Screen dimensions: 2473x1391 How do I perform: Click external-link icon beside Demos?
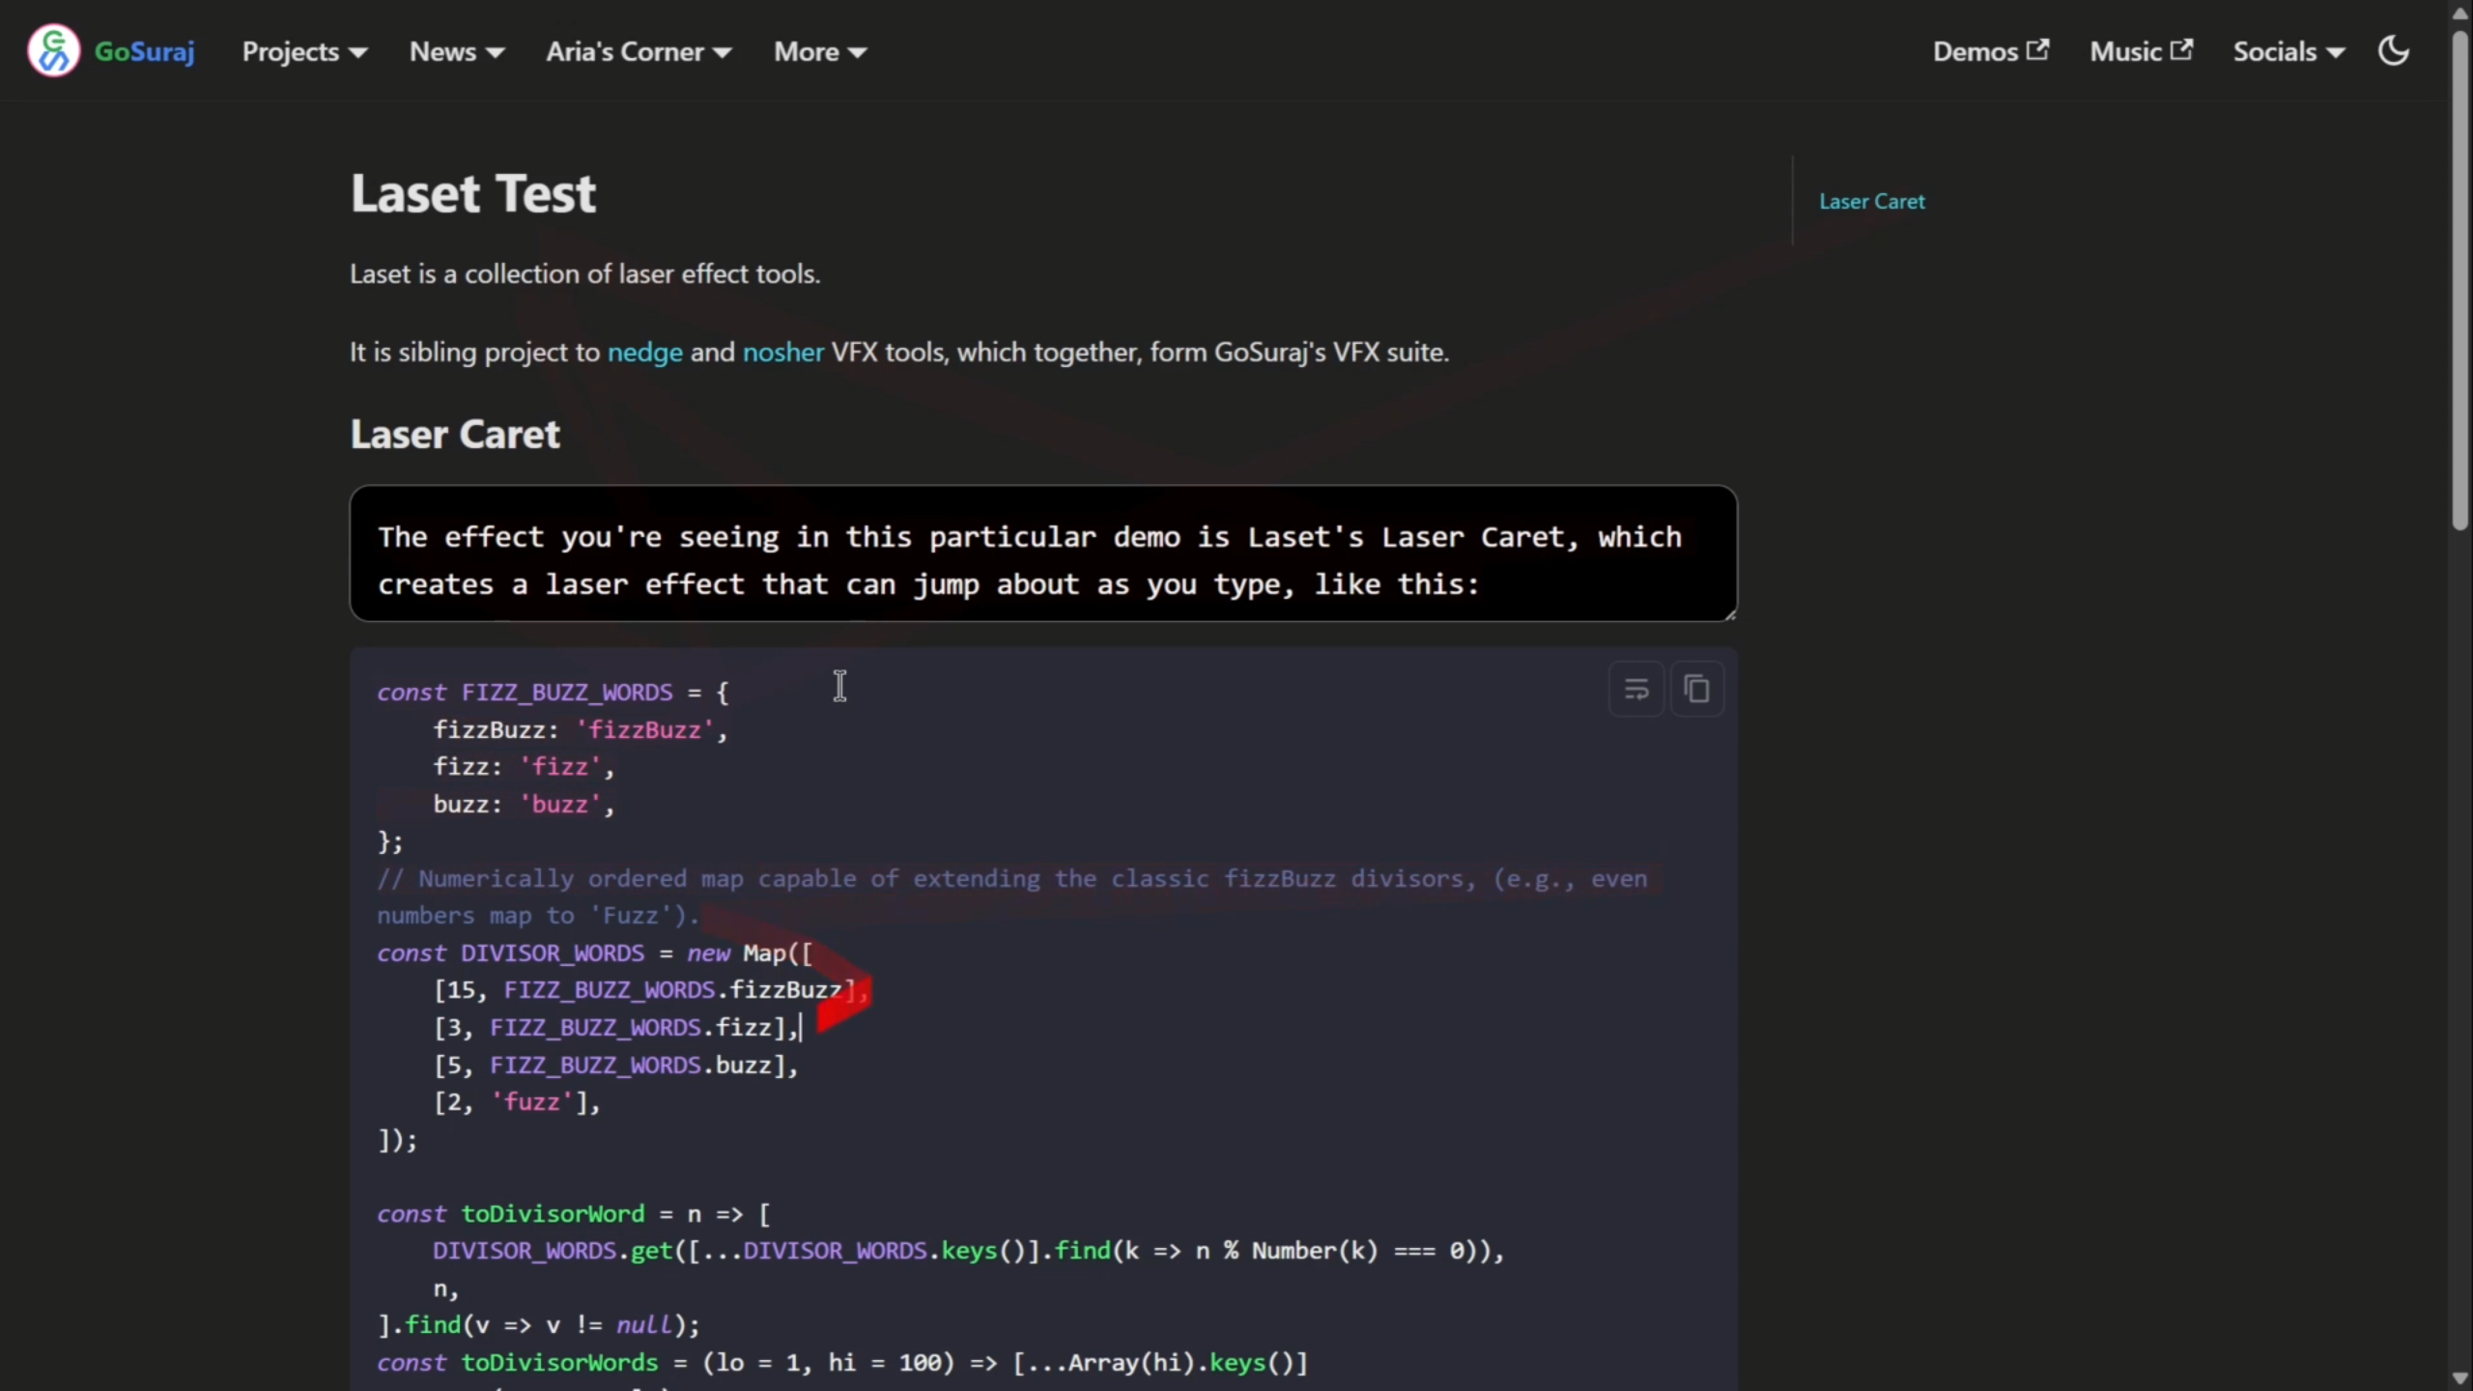2037,49
